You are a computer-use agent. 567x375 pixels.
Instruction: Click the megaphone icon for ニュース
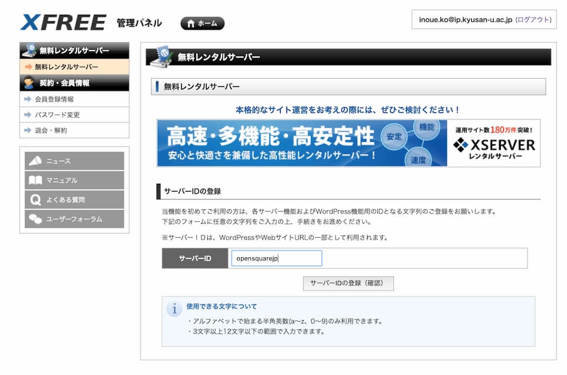point(35,161)
